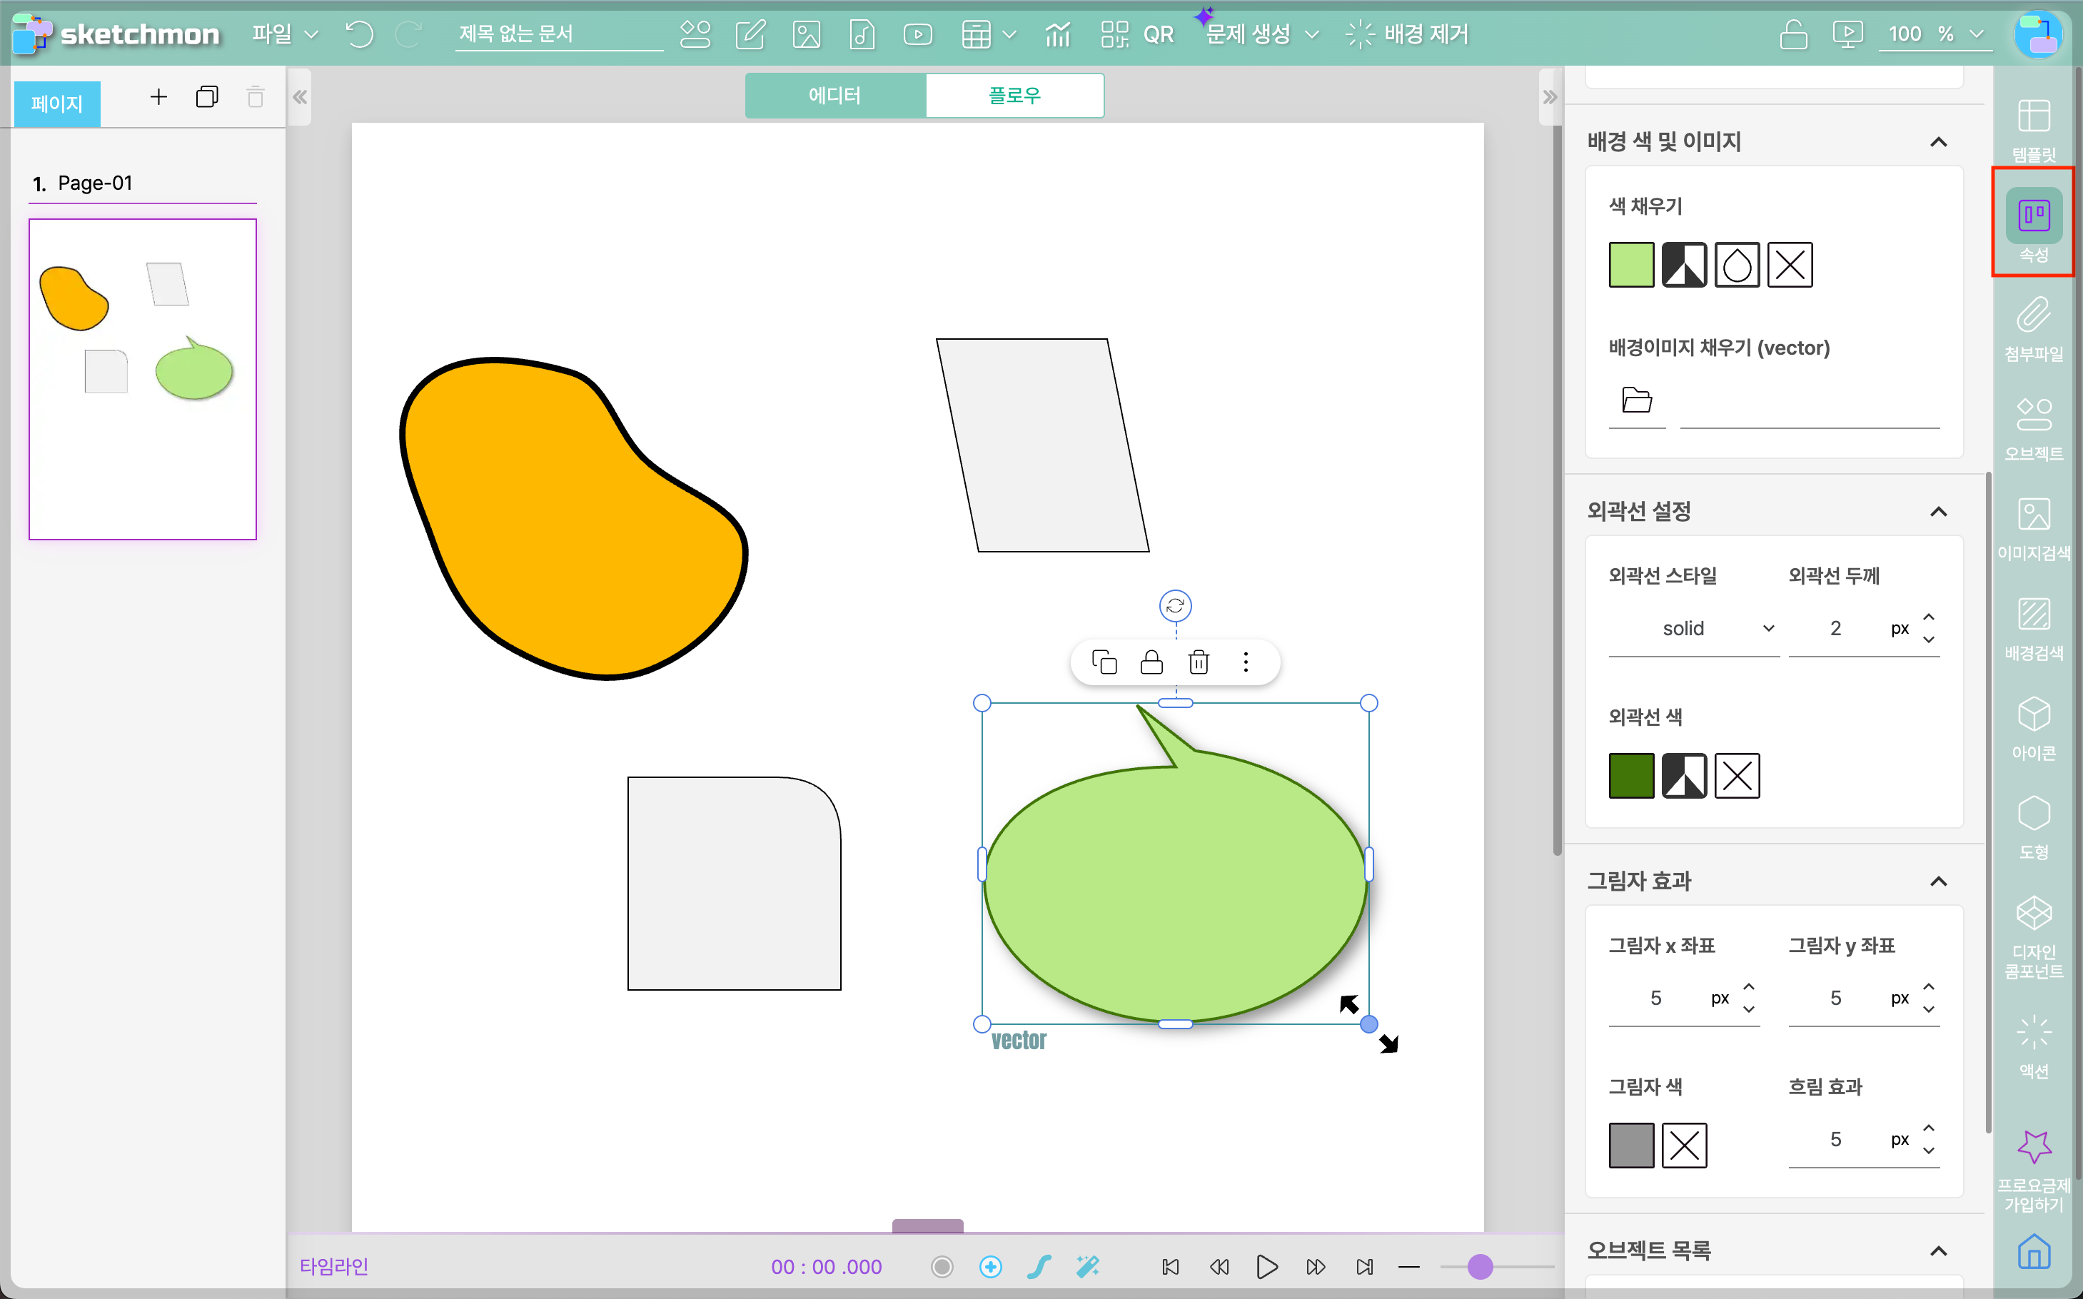This screenshot has height=1299, width=2083.
Task: Open the chart insert tool
Action: [1057, 34]
